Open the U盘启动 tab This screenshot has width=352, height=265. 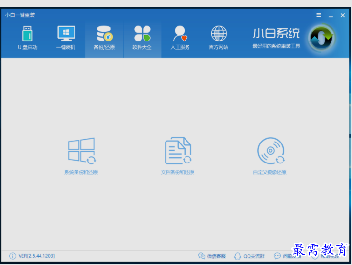click(27, 39)
